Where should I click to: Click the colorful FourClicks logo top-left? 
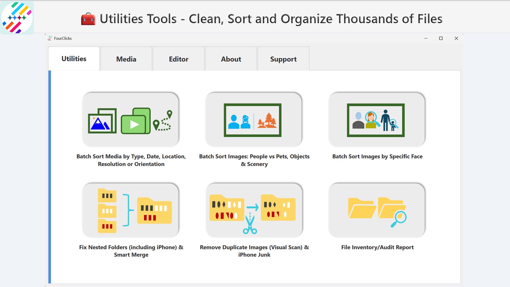click(x=17, y=17)
